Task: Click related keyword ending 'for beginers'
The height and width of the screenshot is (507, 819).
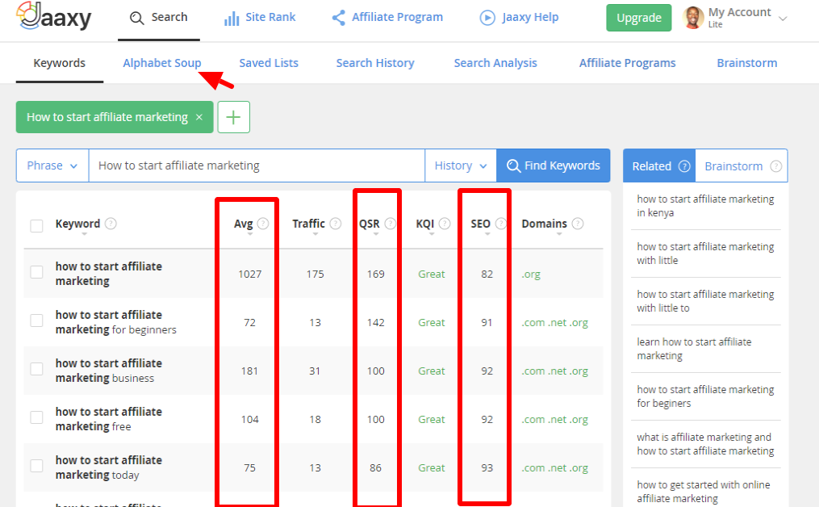Action: (705, 396)
